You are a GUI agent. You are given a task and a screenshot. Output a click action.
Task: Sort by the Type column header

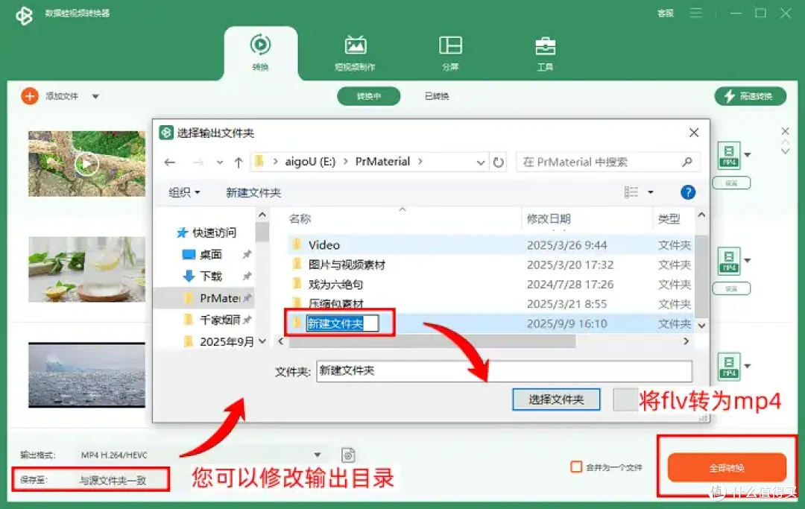pos(669,218)
